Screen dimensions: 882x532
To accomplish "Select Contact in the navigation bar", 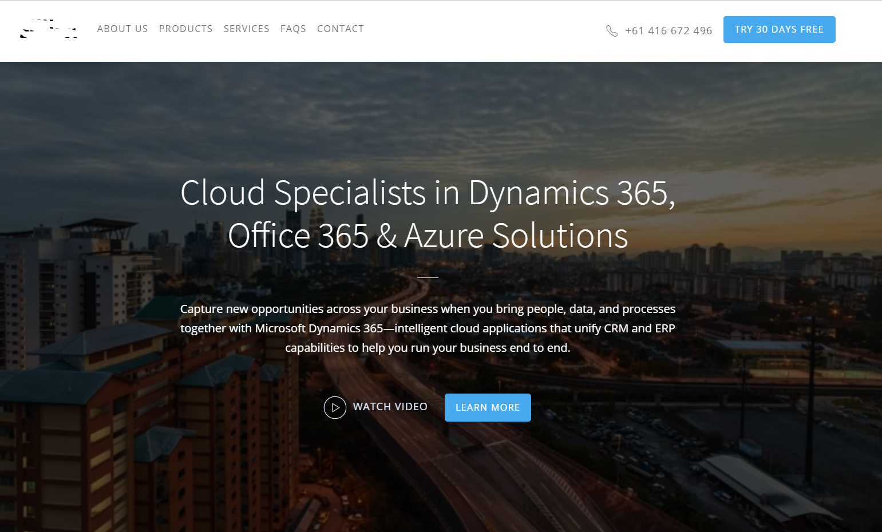I will coord(340,29).
